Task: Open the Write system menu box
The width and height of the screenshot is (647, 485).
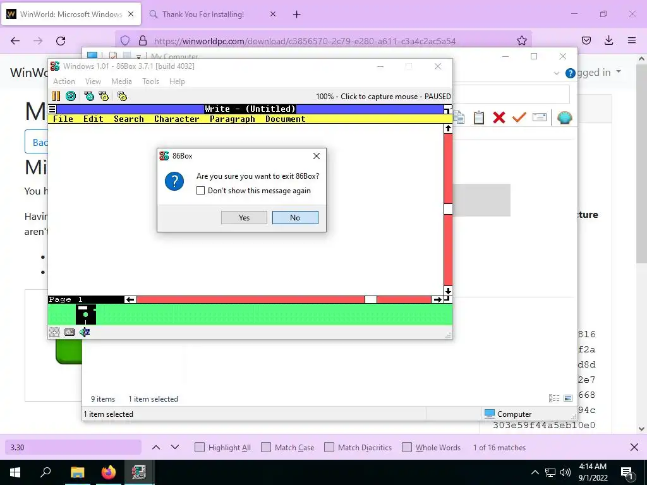Action: (x=52, y=109)
